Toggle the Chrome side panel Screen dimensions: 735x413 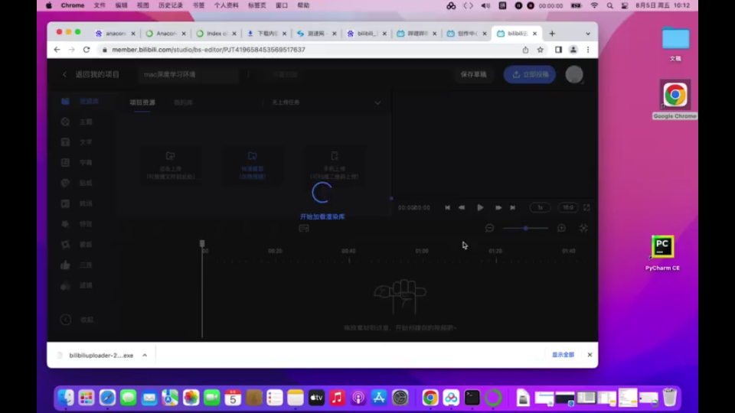pos(558,50)
